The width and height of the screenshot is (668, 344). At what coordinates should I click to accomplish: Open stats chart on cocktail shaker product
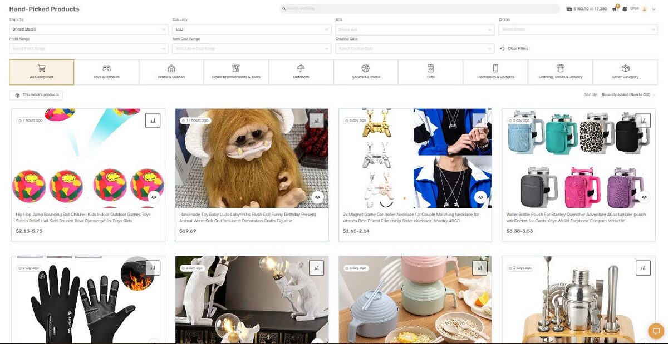point(644,267)
